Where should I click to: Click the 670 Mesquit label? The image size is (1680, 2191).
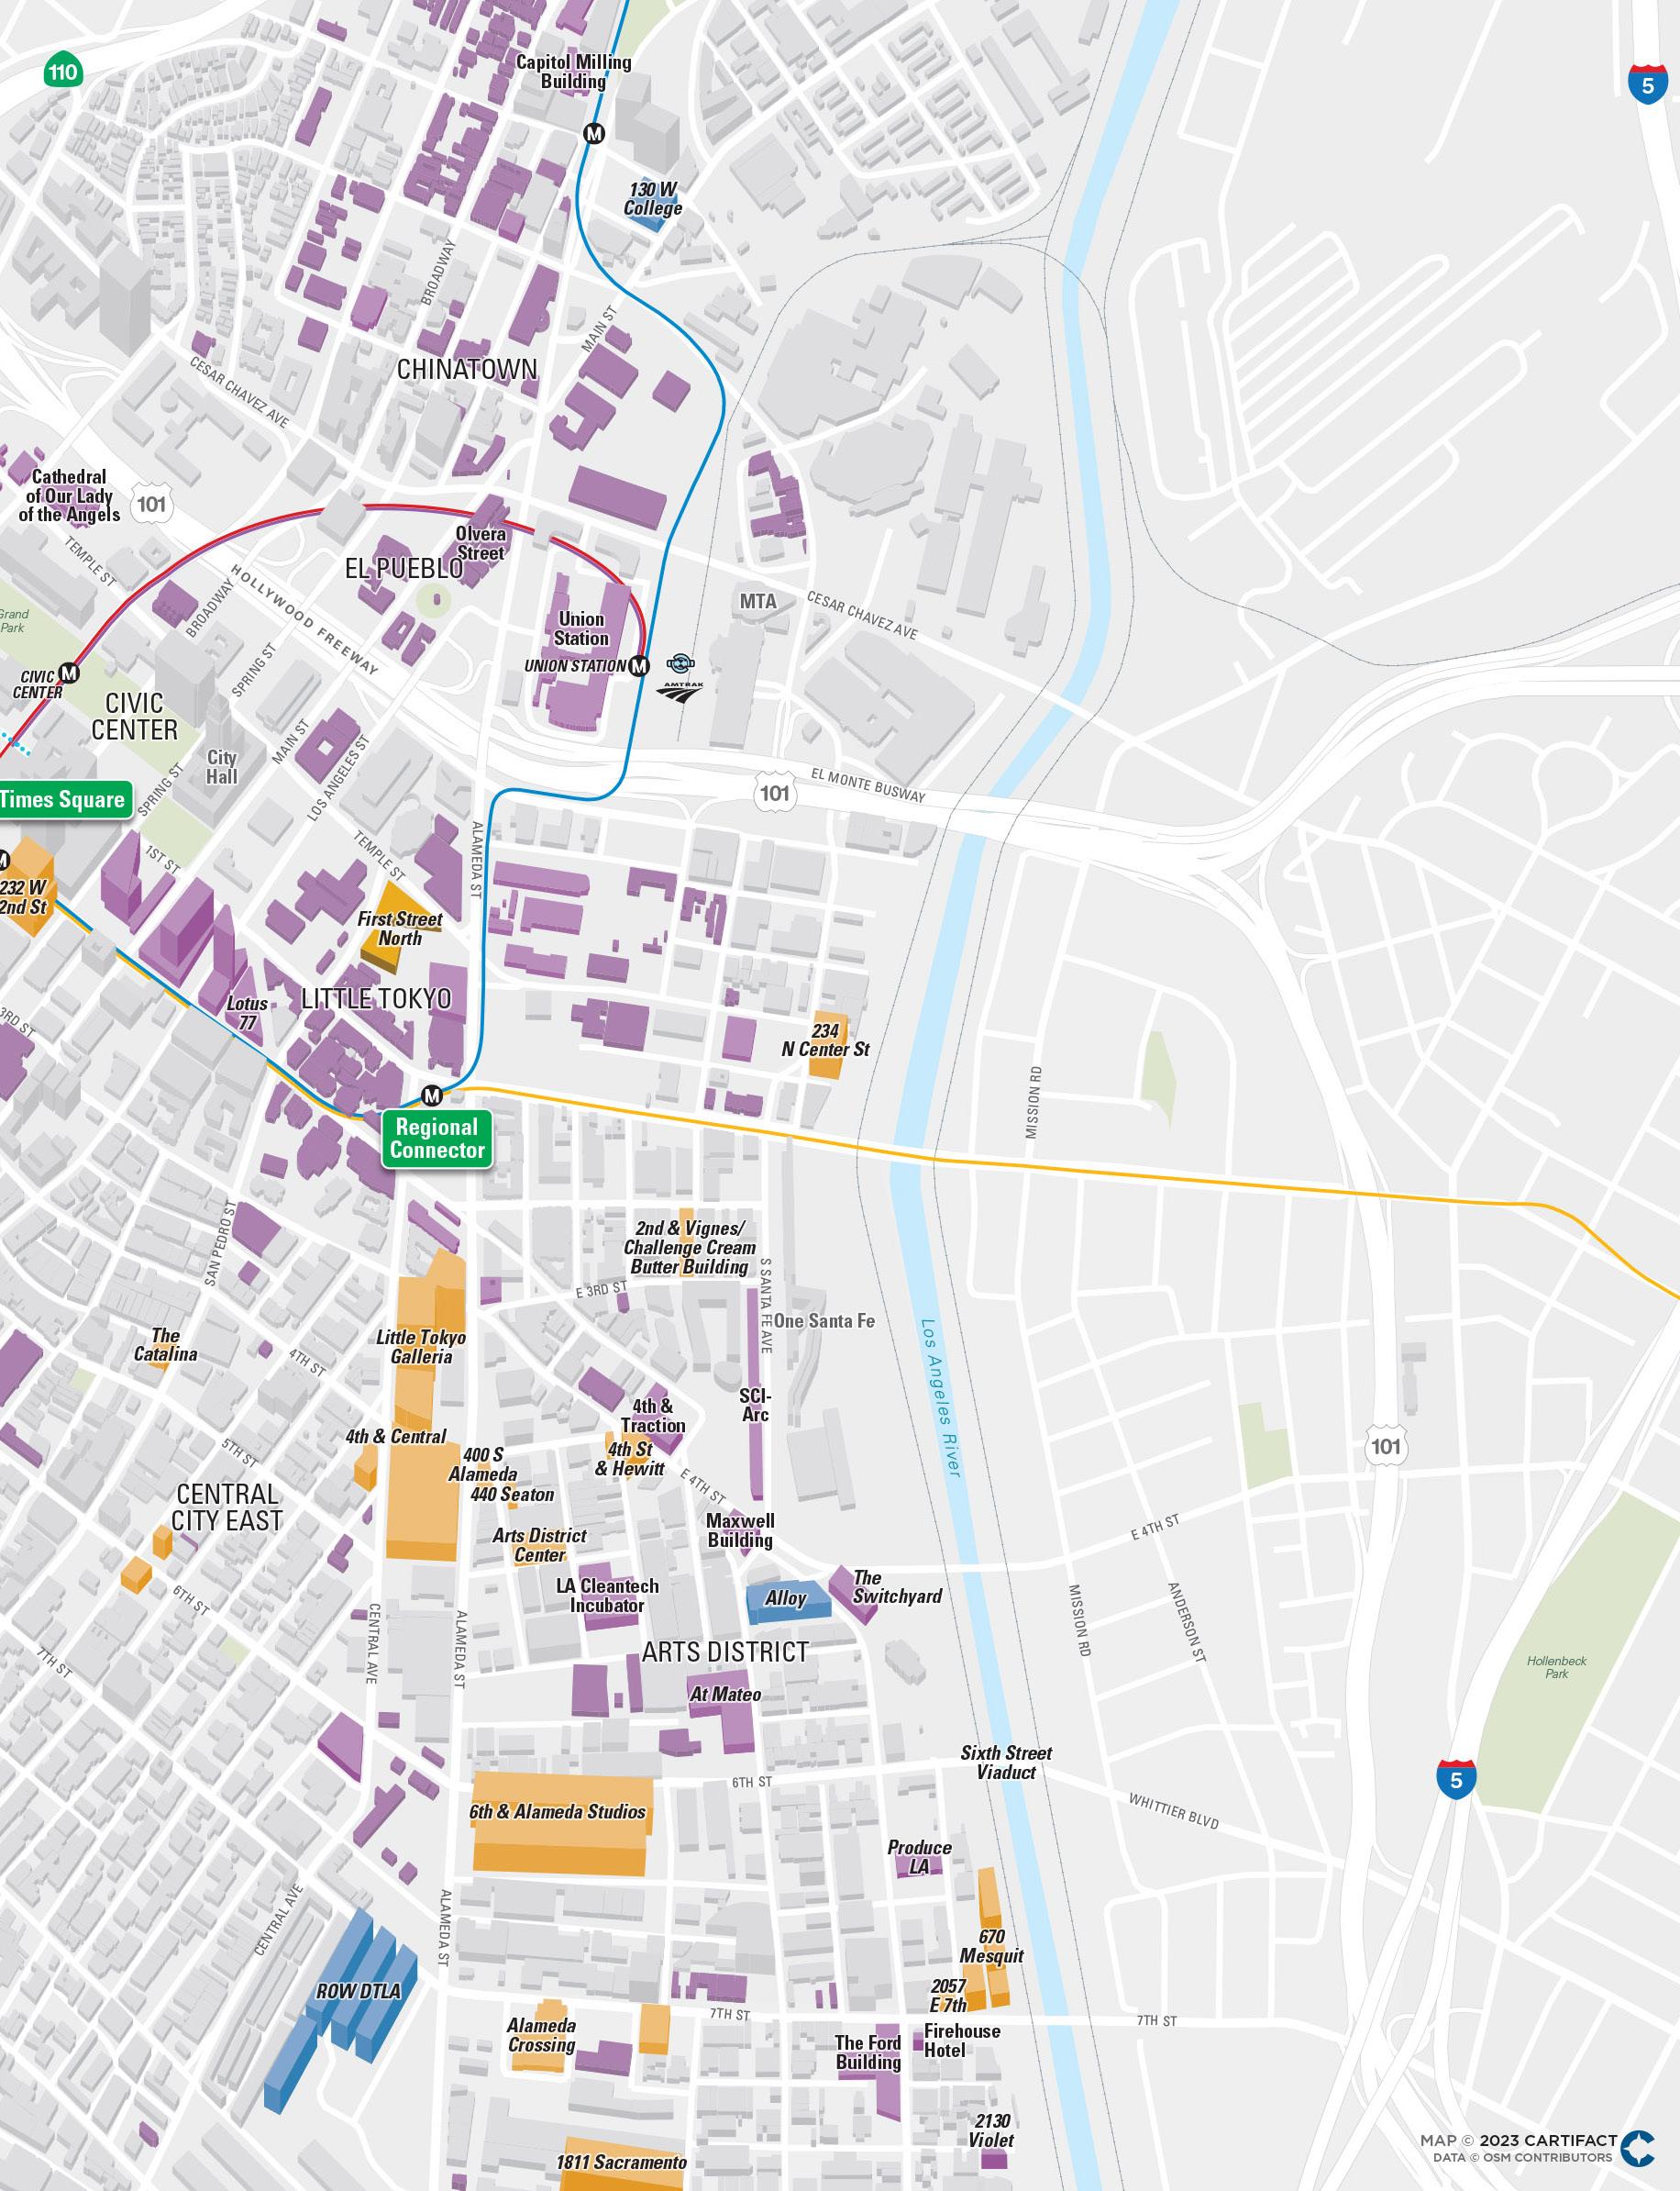992,1946
